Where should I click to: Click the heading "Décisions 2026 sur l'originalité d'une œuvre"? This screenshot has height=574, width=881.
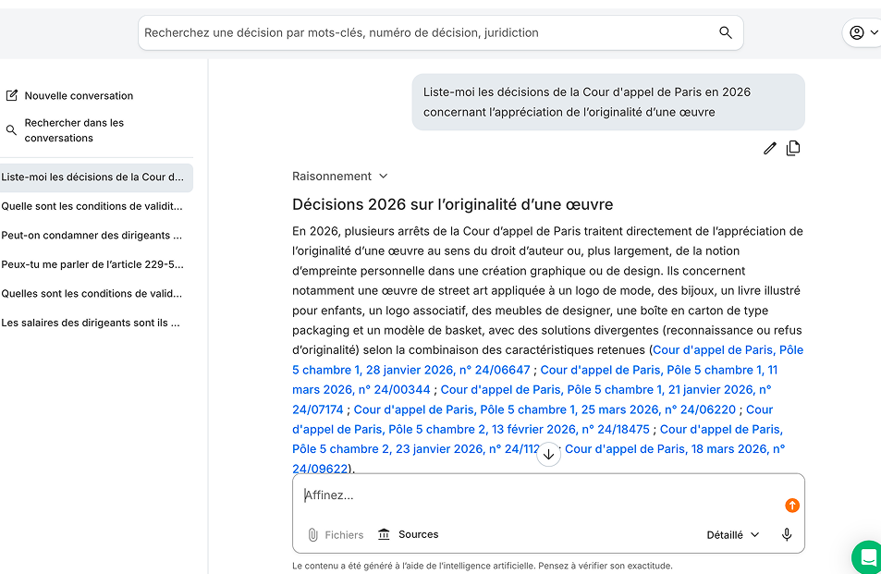[x=452, y=204]
